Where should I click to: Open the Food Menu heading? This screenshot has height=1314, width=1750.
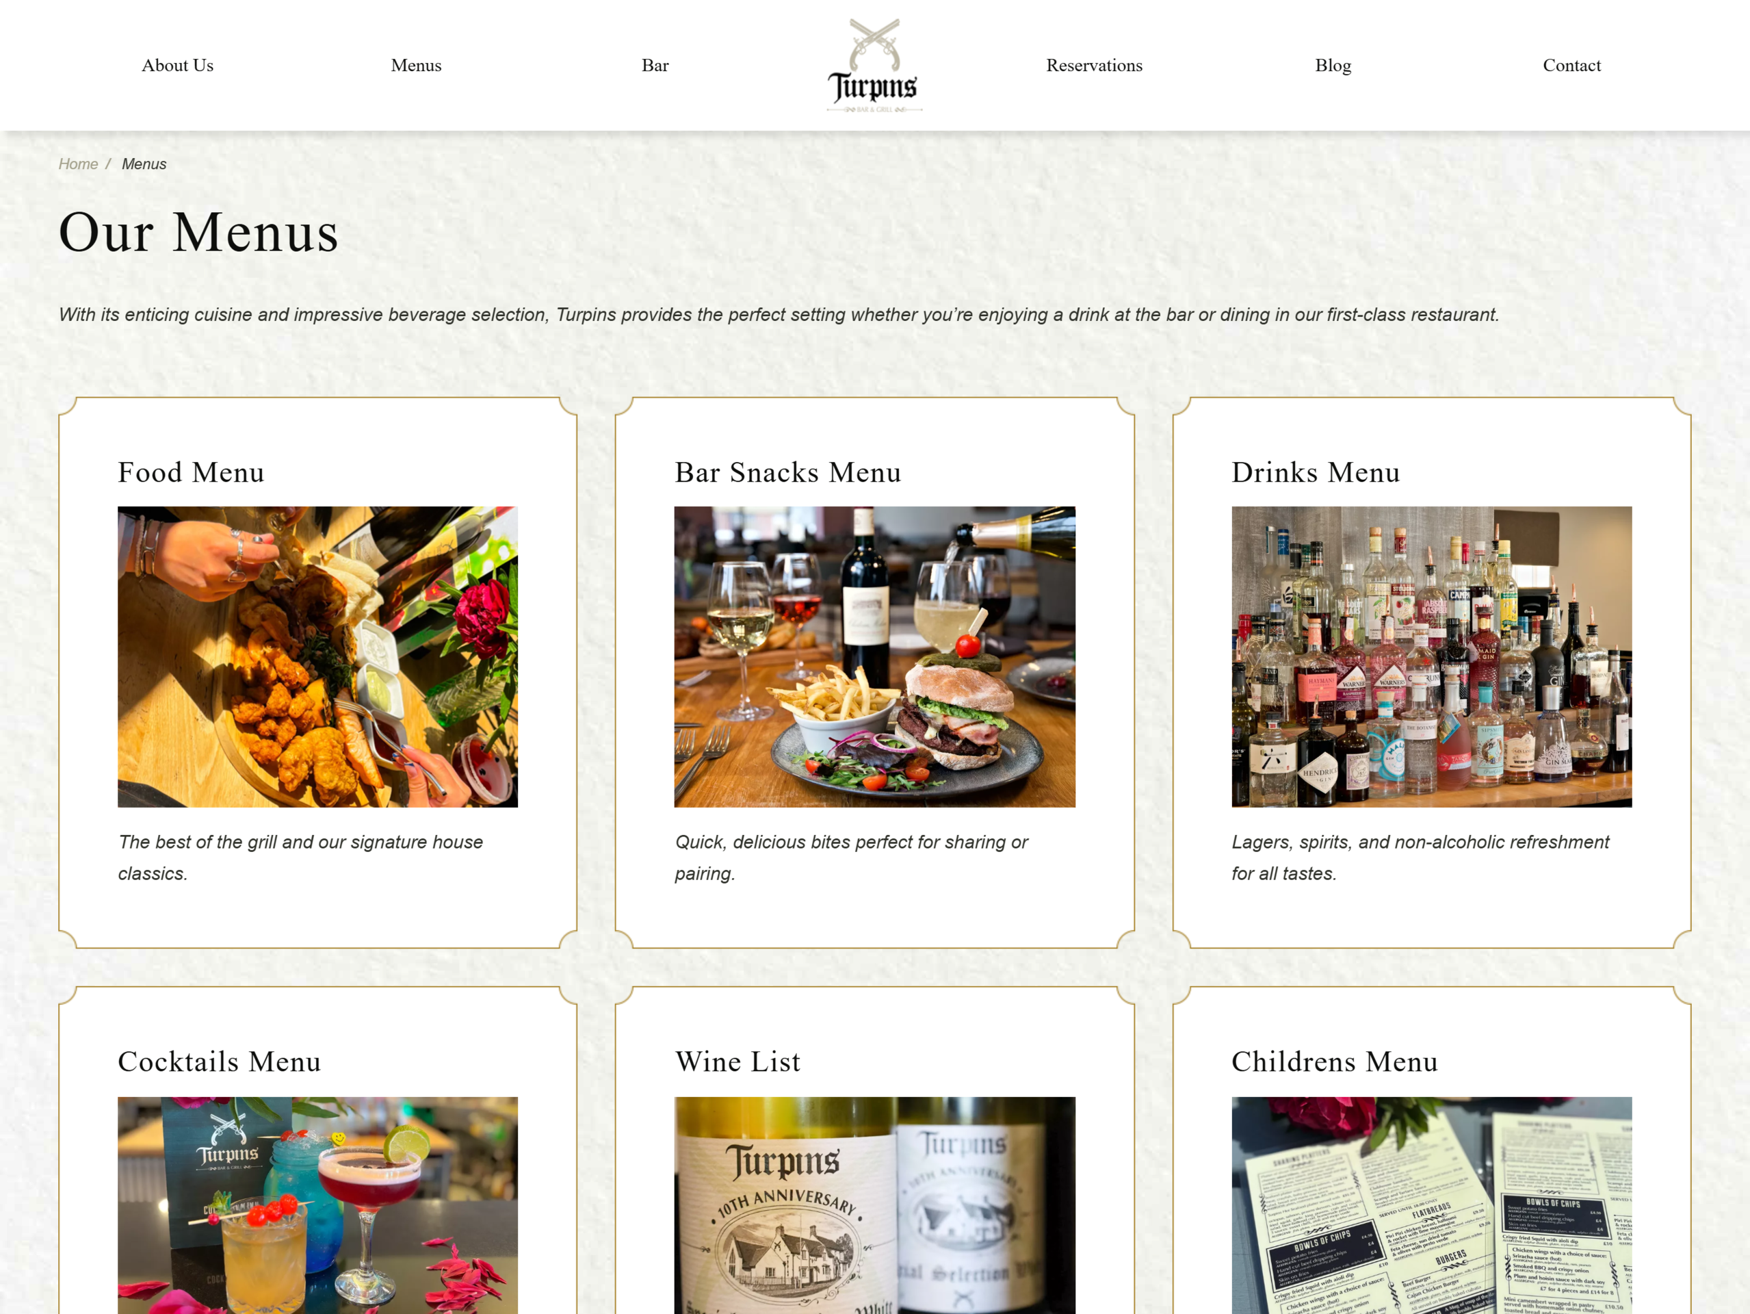[x=192, y=473]
